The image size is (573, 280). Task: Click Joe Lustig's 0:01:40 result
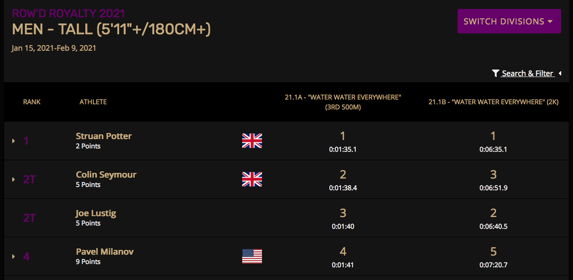click(343, 226)
